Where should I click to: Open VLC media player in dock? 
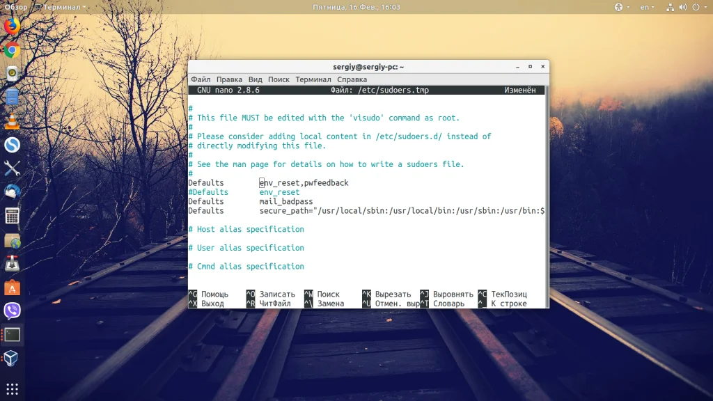point(12,121)
